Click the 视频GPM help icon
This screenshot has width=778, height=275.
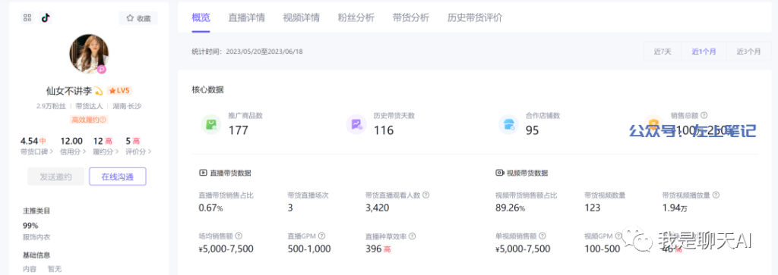[618, 236]
